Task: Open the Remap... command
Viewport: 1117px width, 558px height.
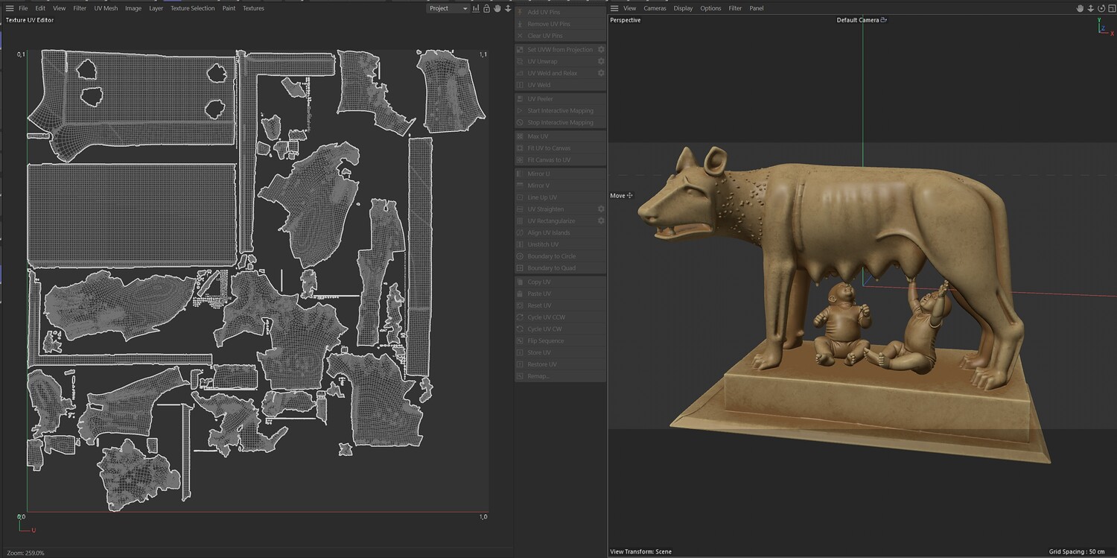Action: (560, 376)
